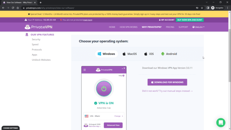Open the Speed sidebar link
This screenshot has height=130, width=231.
pos(35,44)
